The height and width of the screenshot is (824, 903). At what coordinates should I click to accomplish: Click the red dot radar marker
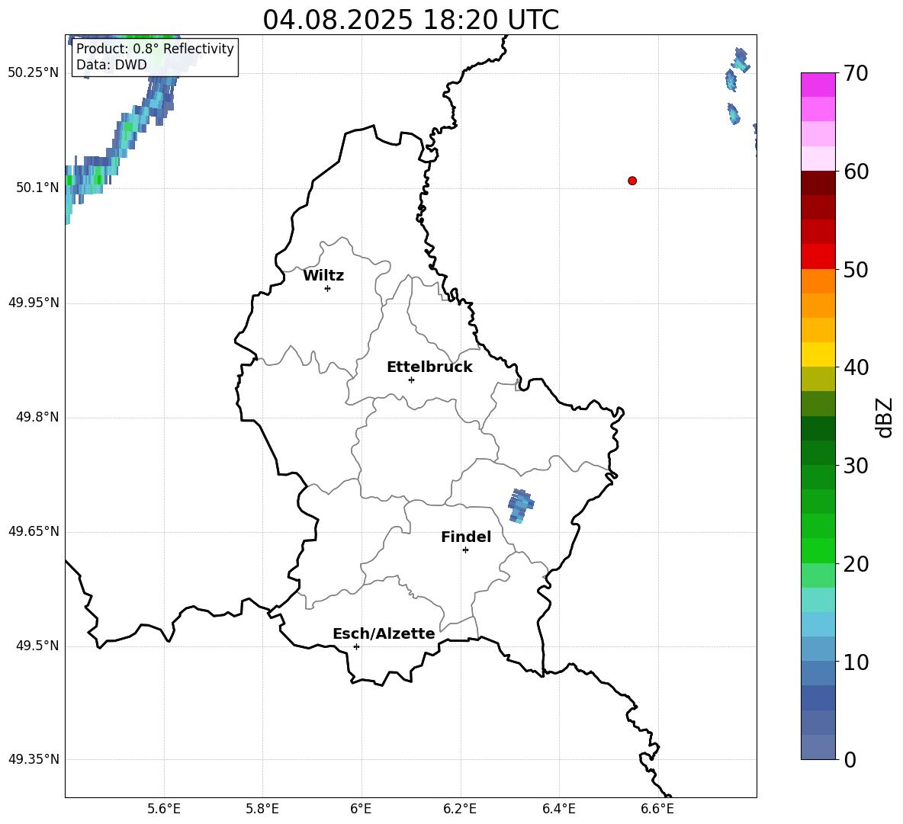click(x=632, y=181)
